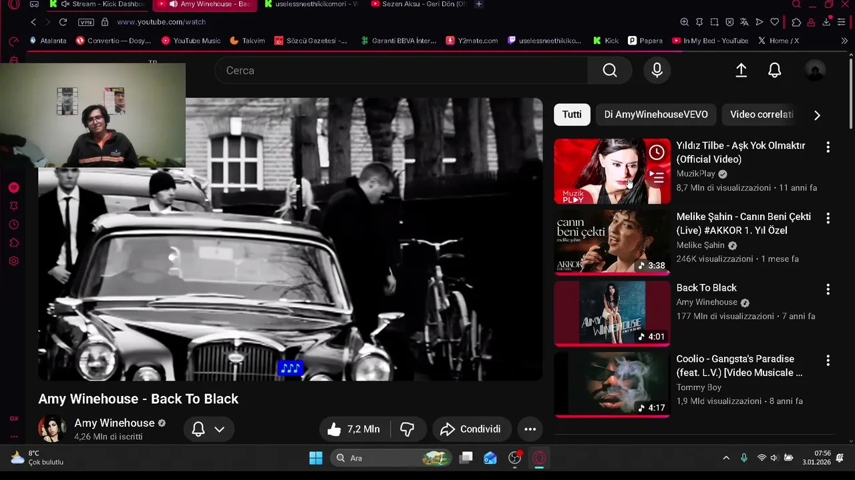The width and height of the screenshot is (855, 480).
Task: Open Spotify in Opera sidebar
Action: click(x=13, y=188)
